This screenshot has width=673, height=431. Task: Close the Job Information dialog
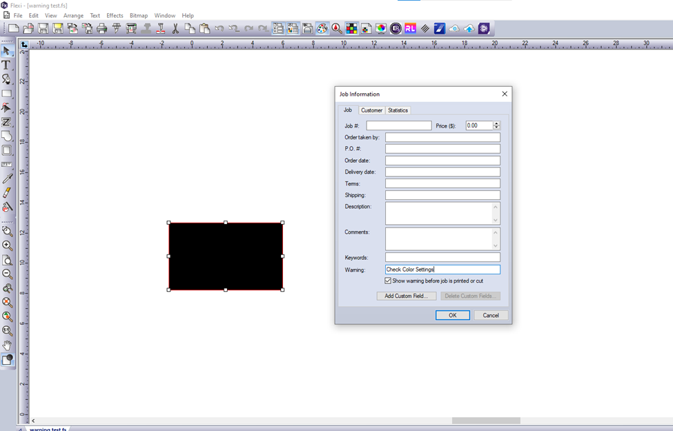coord(505,94)
